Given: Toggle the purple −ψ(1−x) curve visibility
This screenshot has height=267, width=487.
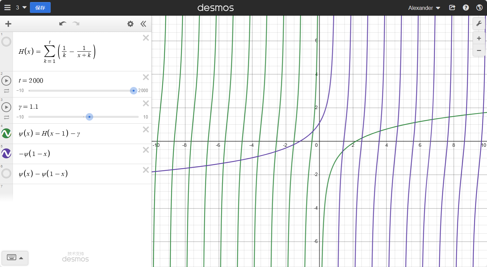Looking at the screenshot, I should coord(6,154).
